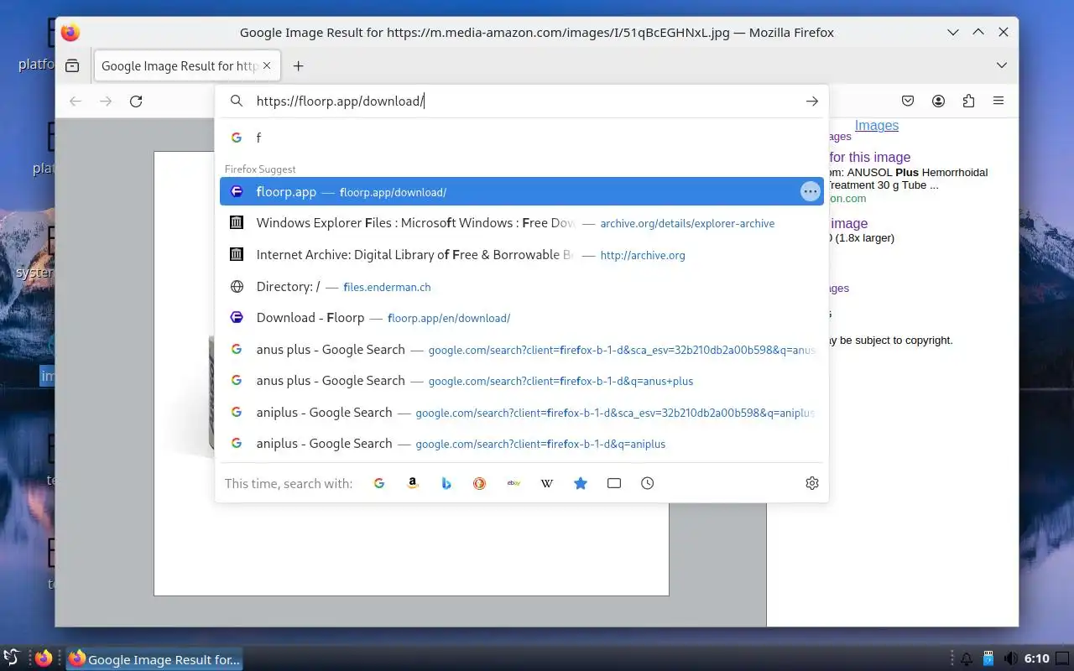Select Windows Explorer Files archive.org suggestion
The image size is (1074, 671).
click(x=522, y=223)
